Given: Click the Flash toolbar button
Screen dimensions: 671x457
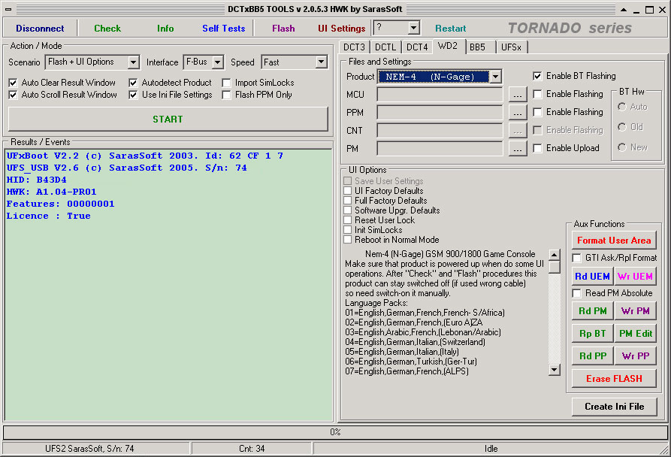Looking at the screenshot, I should (x=283, y=29).
